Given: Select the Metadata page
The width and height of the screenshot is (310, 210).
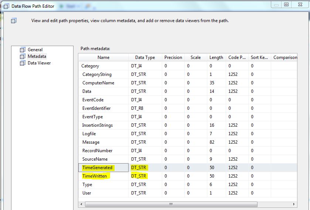Looking at the screenshot, I should 37,56.
